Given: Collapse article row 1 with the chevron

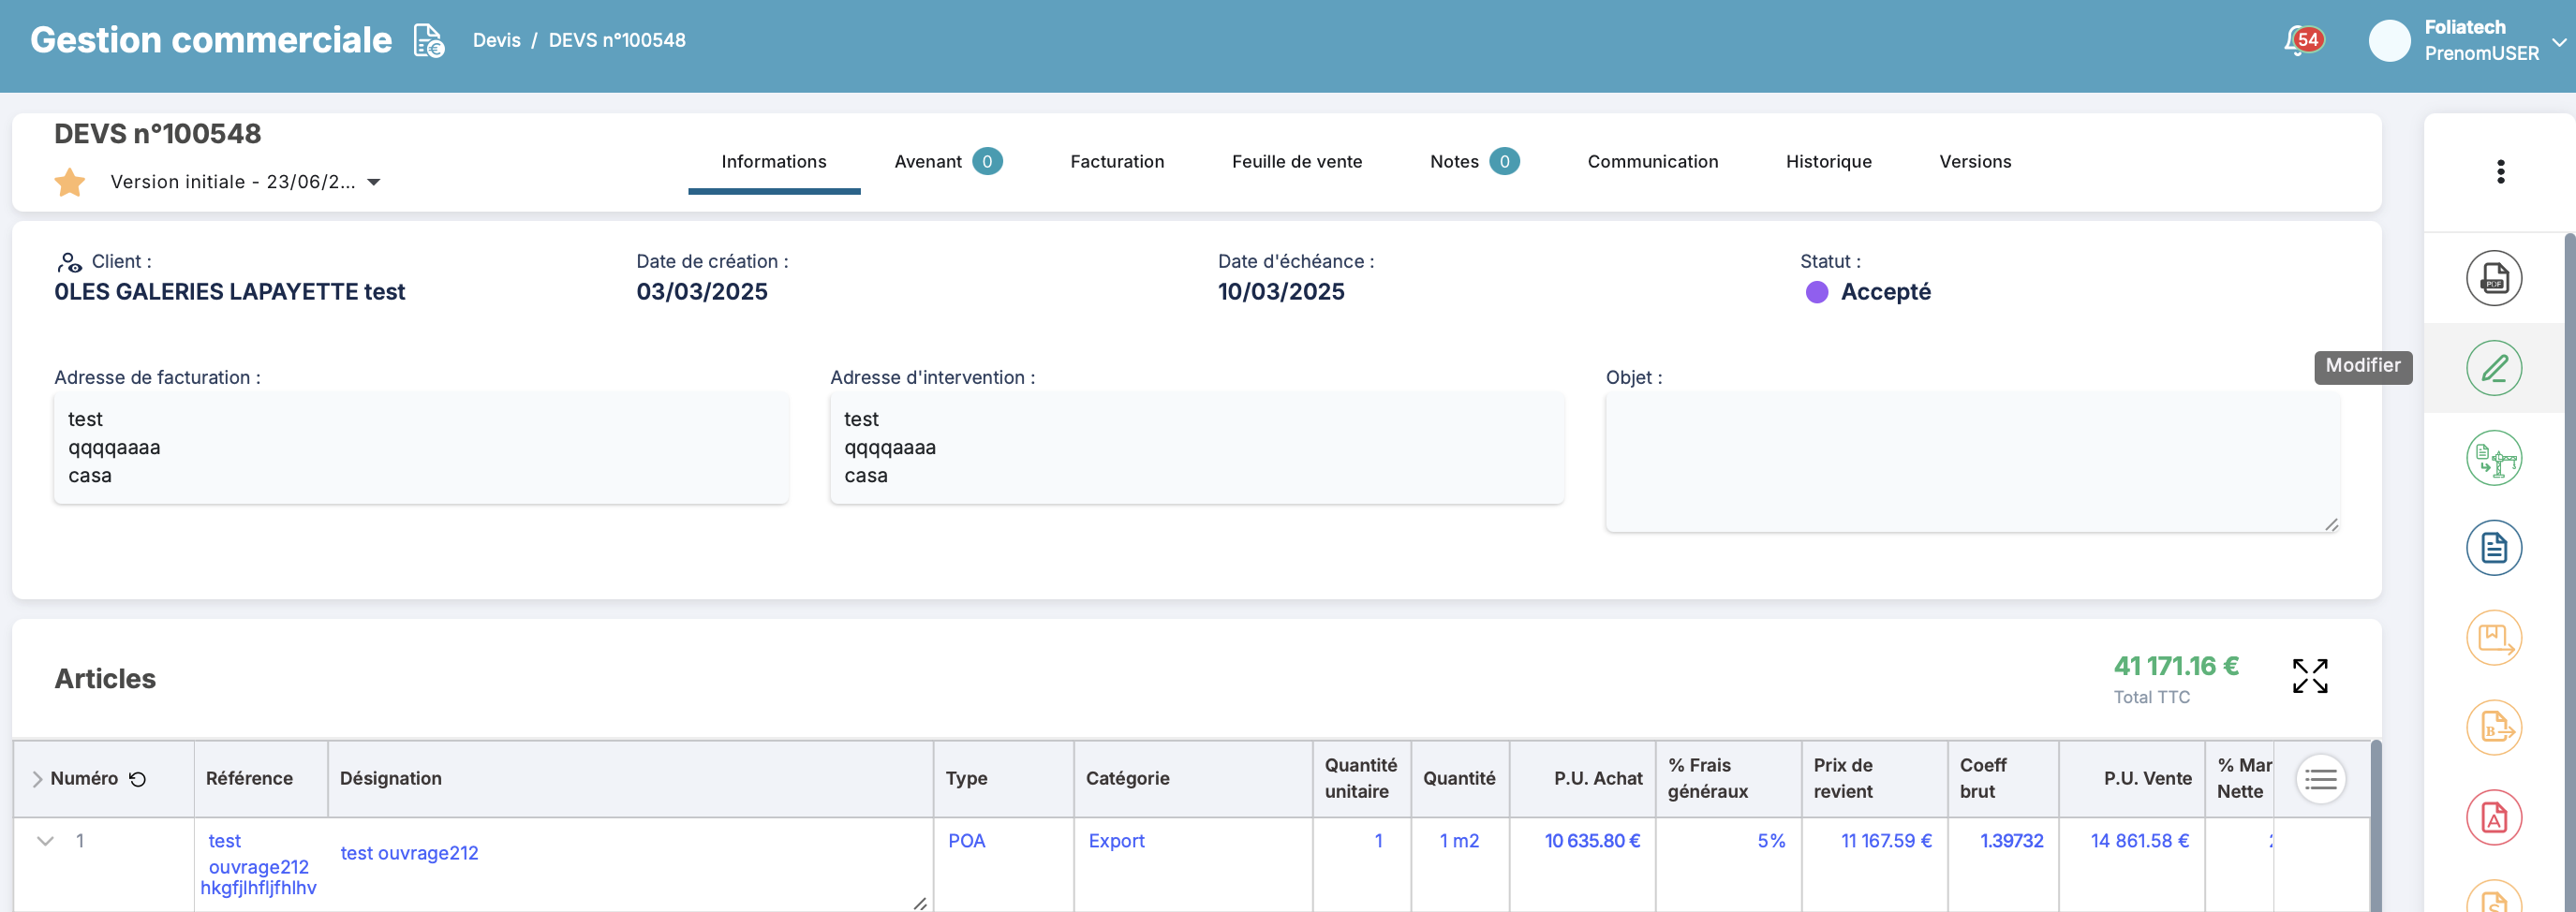Looking at the screenshot, I should (45, 841).
